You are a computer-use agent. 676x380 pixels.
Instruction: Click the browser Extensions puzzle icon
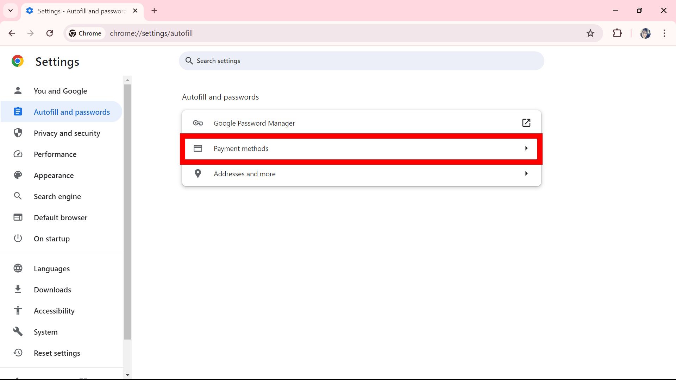tap(618, 33)
